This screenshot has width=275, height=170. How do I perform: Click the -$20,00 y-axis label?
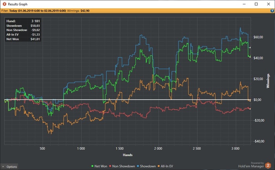click(x=258, y=120)
